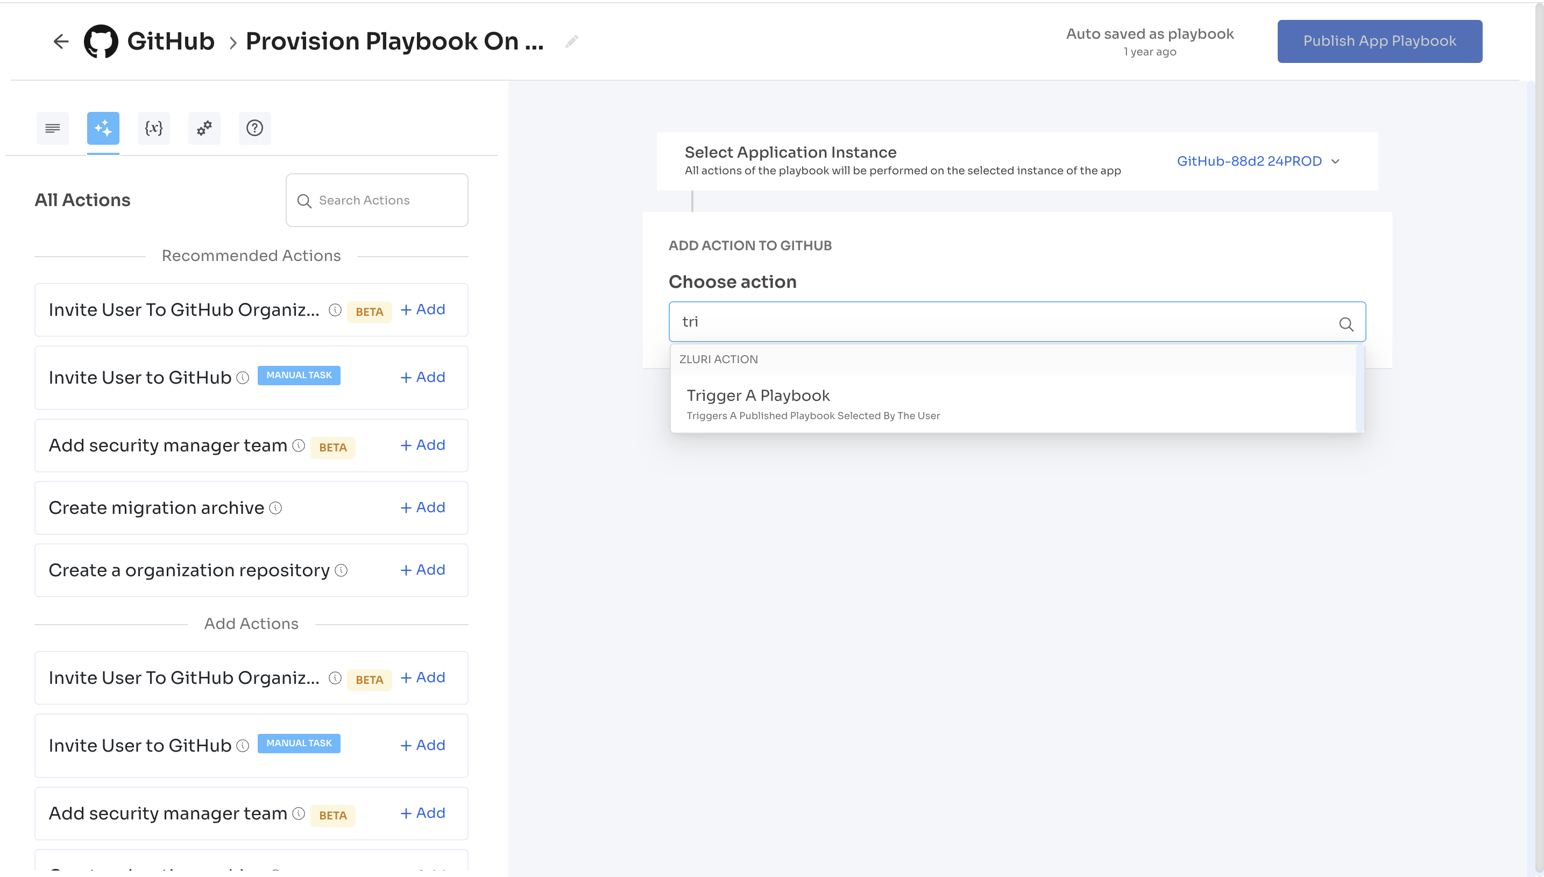Click search icon in Choose action field
The image size is (1544, 877).
click(1346, 324)
